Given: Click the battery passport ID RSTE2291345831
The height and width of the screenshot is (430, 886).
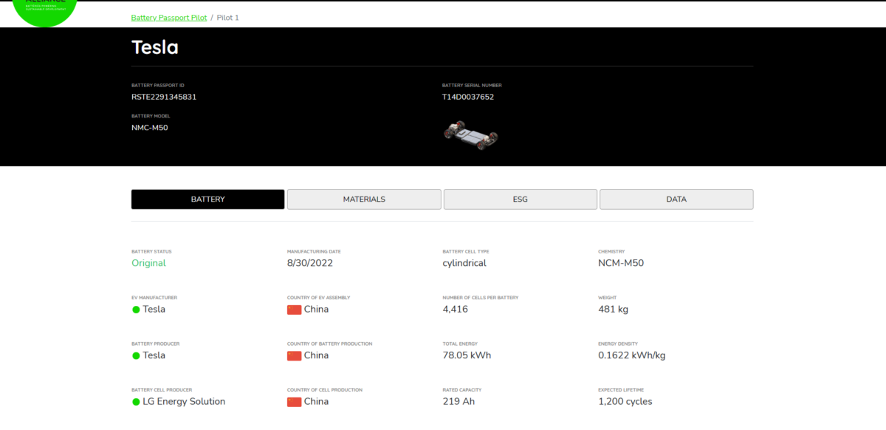Looking at the screenshot, I should [164, 97].
